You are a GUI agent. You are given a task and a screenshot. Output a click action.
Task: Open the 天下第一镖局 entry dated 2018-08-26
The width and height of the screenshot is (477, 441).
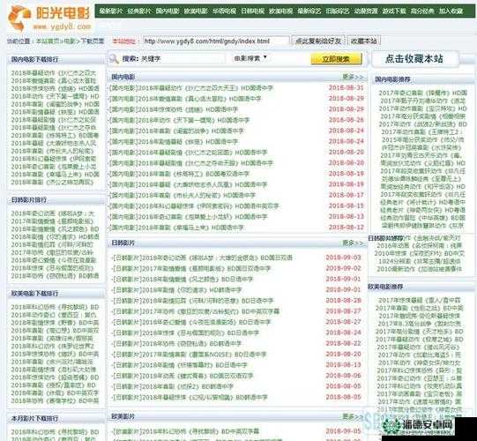coord(179,120)
